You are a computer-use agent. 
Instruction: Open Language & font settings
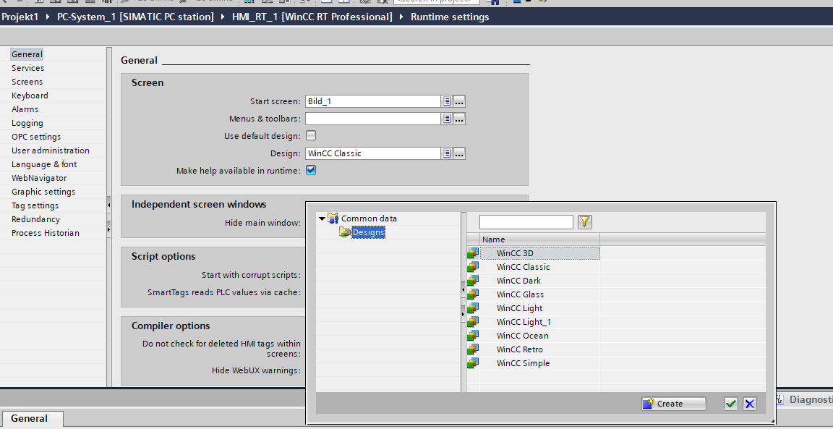click(44, 165)
